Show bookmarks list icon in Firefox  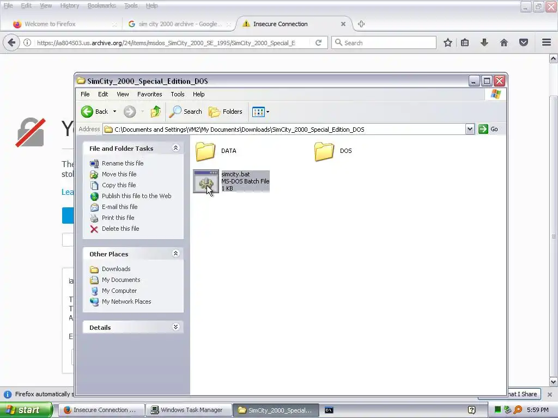pyautogui.click(x=465, y=42)
